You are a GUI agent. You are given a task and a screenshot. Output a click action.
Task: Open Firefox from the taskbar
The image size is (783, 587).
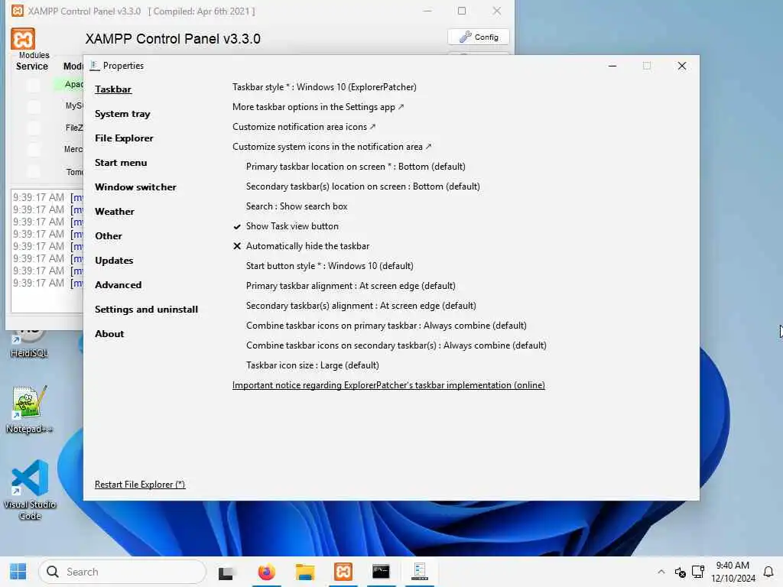[x=266, y=572]
